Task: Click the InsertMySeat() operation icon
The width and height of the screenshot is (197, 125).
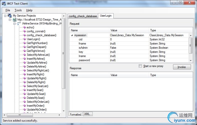Action: 25,90
